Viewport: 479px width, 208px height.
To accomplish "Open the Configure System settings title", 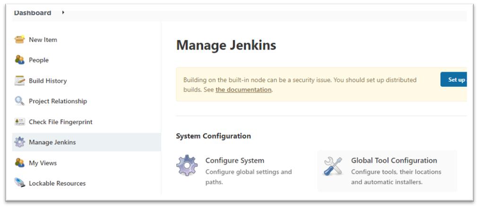I will pos(235,161).
